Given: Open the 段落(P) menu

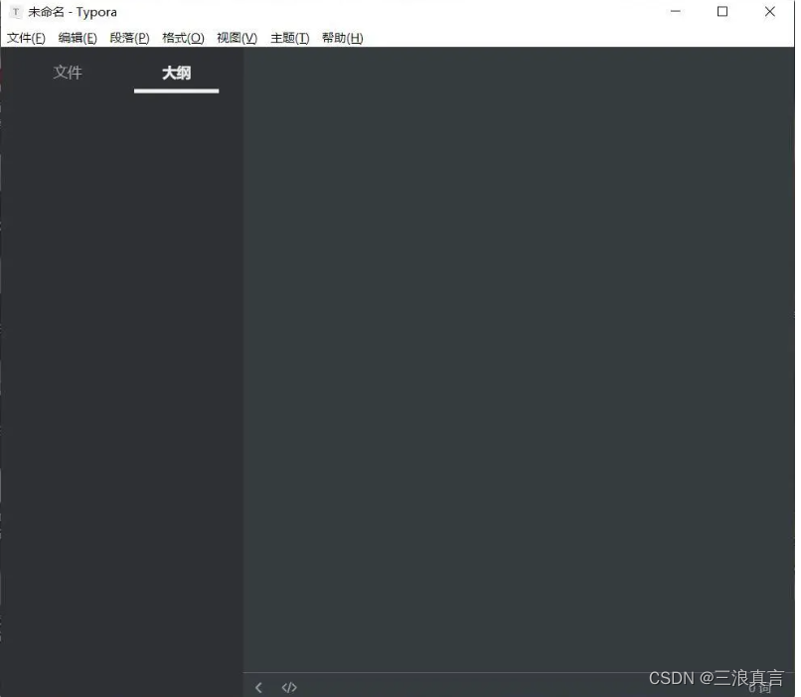Looking at the screenshot, I should (129, 38).
